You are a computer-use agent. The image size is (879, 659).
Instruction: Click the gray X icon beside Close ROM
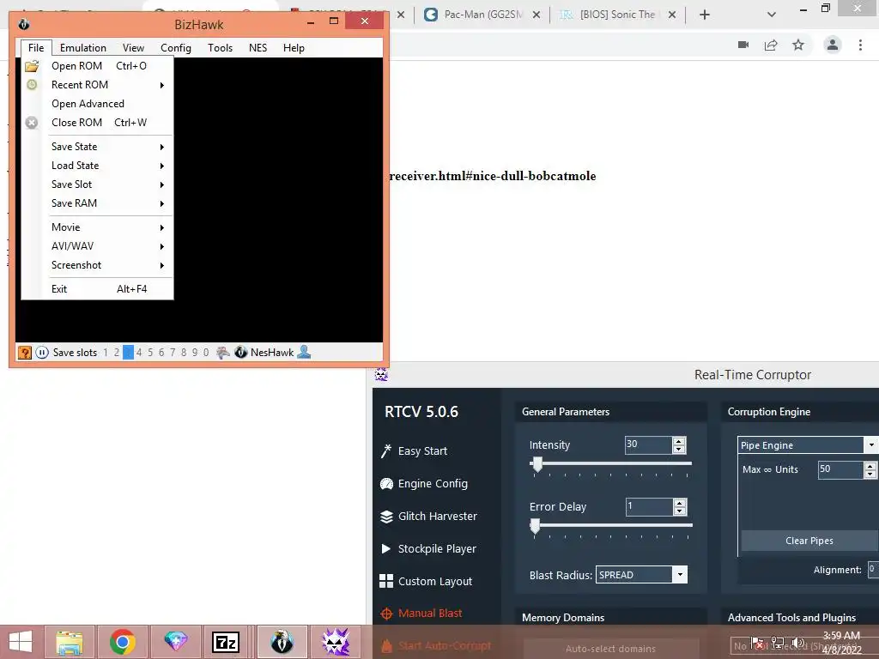(32, 123)
